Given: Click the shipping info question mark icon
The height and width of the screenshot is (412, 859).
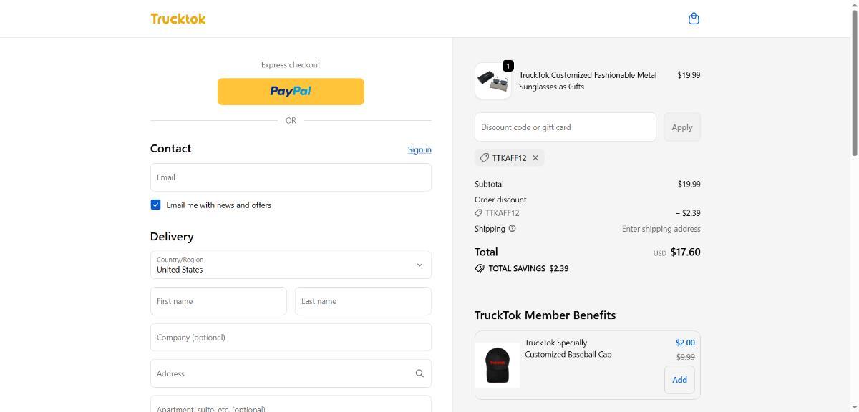Looking at the screenshot, I should pos(512,229).
